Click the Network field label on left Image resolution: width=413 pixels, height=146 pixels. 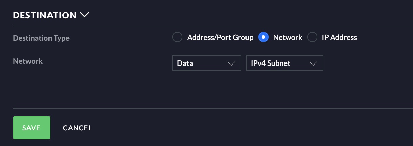coord(28,61)
